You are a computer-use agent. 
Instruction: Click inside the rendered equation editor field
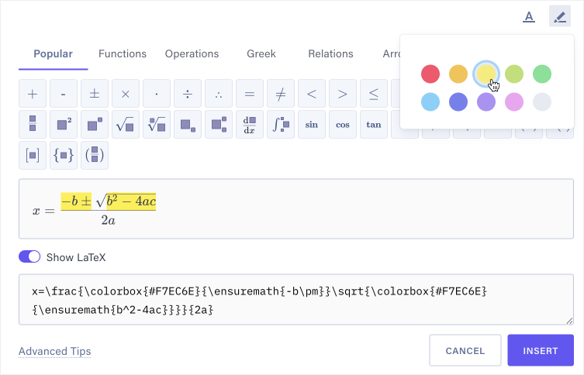(296, 208)
